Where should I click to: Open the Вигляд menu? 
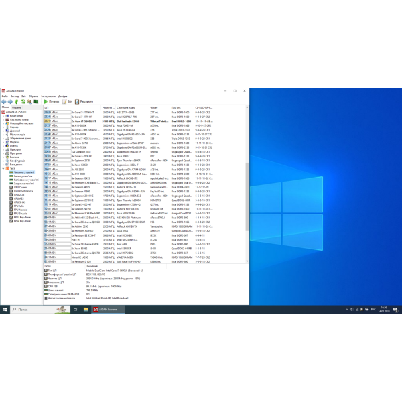pyautogui.click(x=15, y=96)
